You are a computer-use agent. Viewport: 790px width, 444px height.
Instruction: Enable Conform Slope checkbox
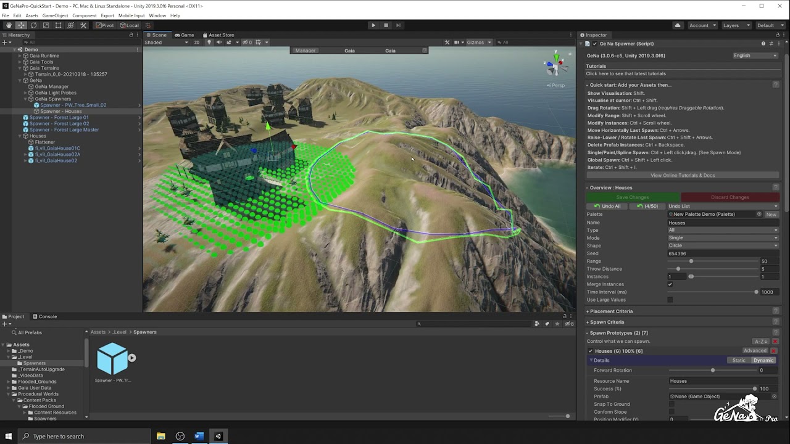click(671, 412)
